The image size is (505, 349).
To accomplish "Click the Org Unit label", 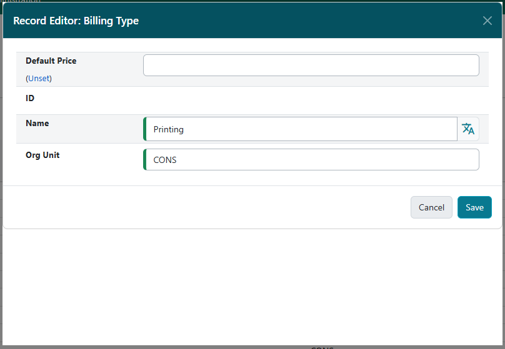I will (x=42, y=155).
